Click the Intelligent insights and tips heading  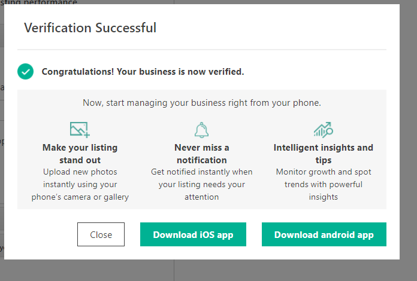[324, 154]
